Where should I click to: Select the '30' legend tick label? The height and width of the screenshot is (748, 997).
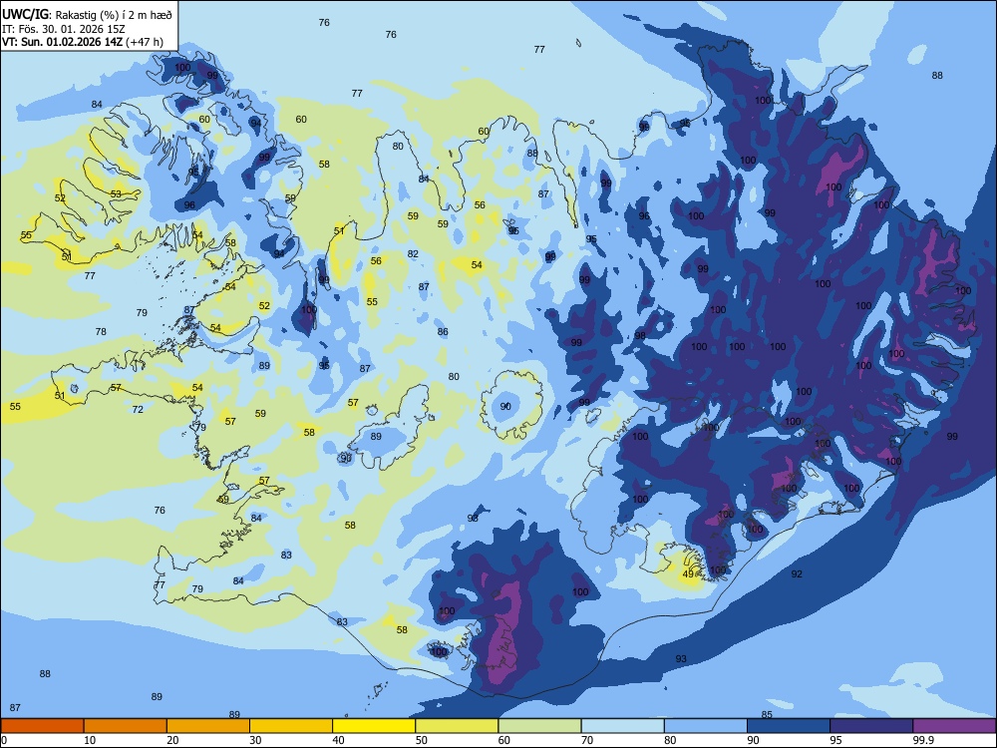(255, 740)
